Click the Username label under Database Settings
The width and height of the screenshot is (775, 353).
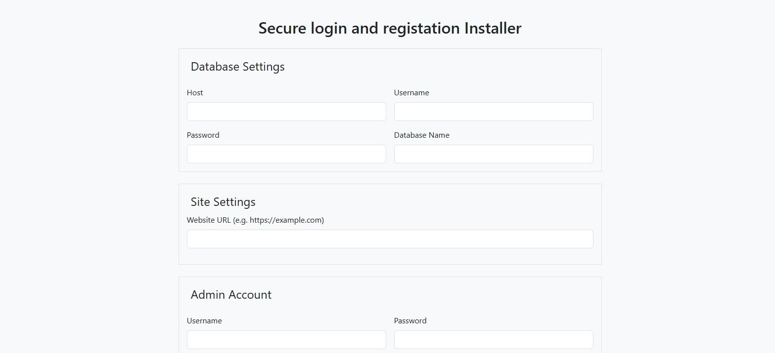coord(411,93)
